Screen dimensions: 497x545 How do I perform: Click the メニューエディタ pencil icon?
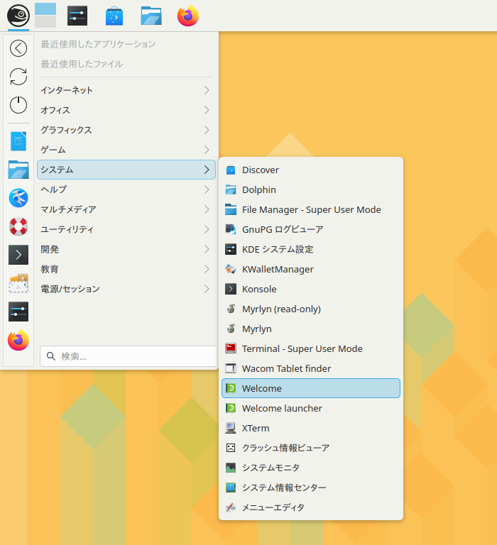pos(231,507)
